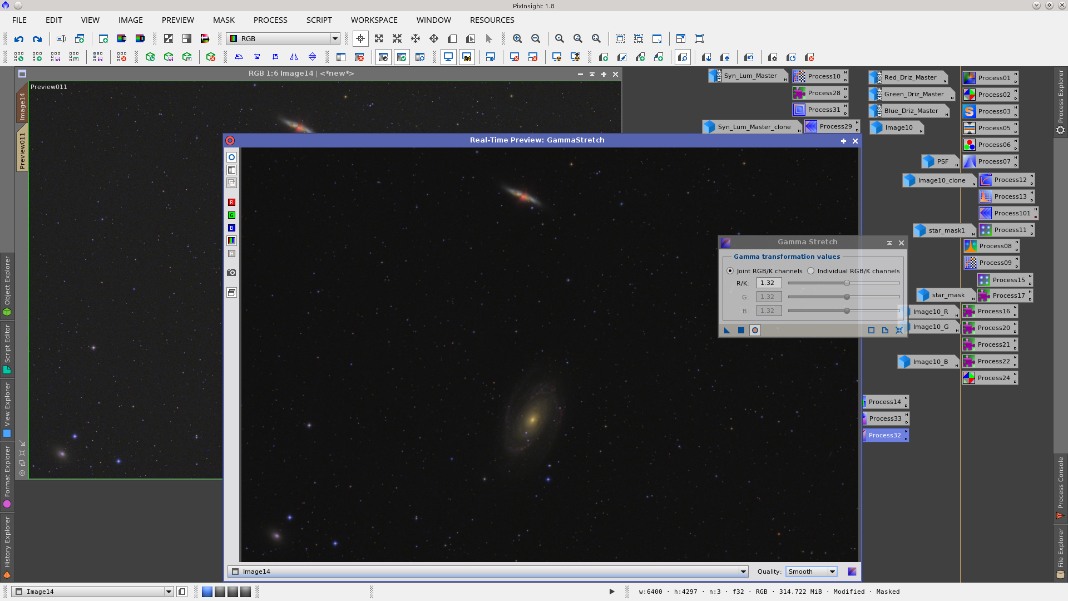Click the Undo toolbar icon
This screenshot has width=1068, height=601.
click(x=18, y=39)
